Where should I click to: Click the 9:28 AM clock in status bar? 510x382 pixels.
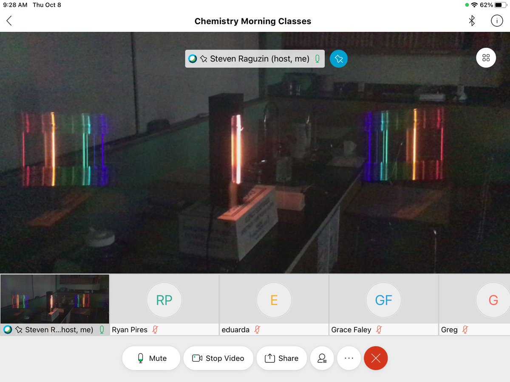click(15, 5)
